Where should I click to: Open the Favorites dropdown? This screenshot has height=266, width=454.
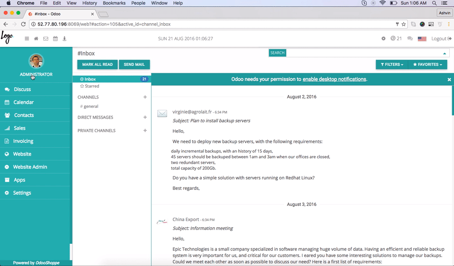coord(427,64)
